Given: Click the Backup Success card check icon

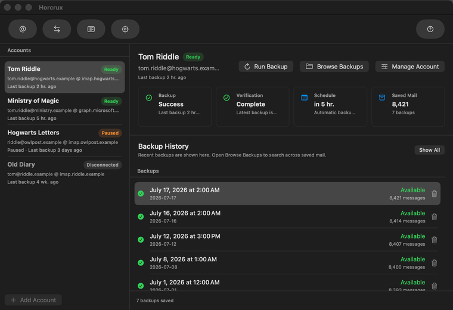Looking at the screenshot, I should (149, 98).
